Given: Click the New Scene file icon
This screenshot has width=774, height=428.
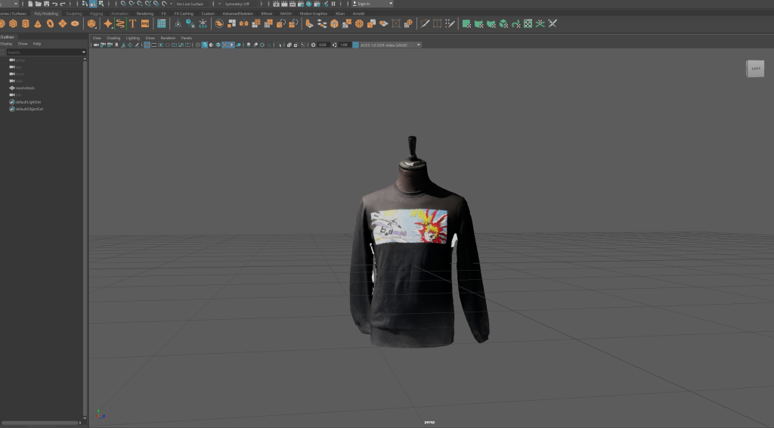Looking at the screenshot, I should tap(30, 4).
